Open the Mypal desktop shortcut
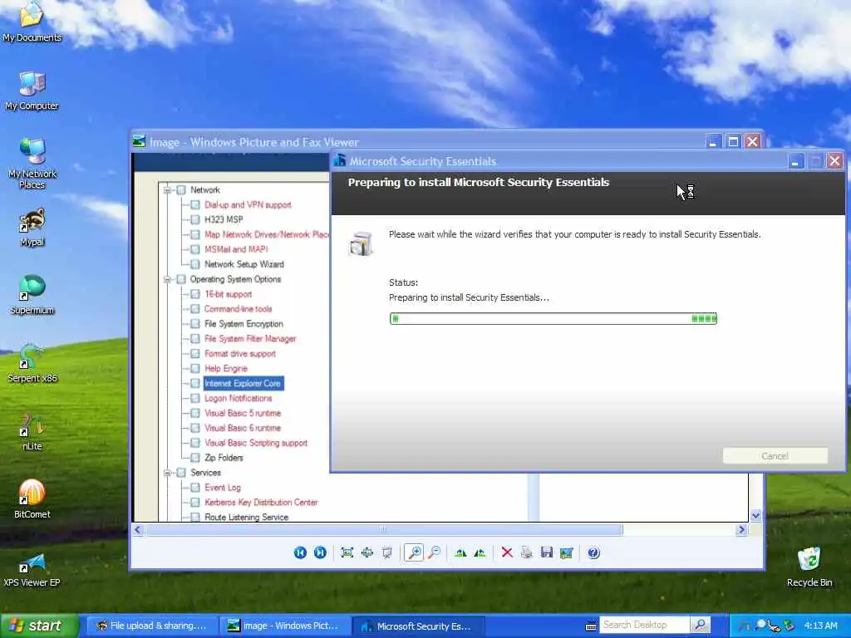851x638 pixels. (32, 228)
